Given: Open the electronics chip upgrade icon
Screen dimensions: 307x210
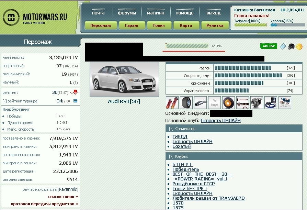Looking at the screenshot, I should click(271, 102).
